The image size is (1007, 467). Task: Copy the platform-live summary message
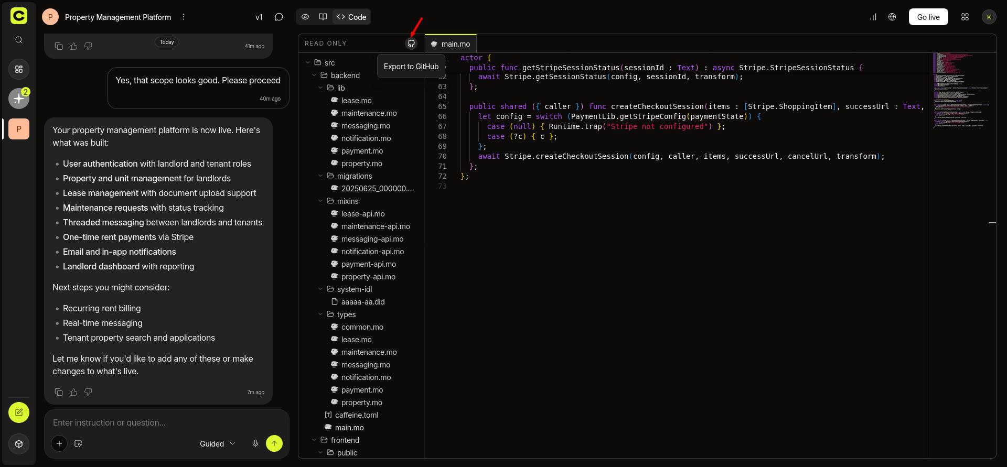pyautogui.click(x=59, y=392)
